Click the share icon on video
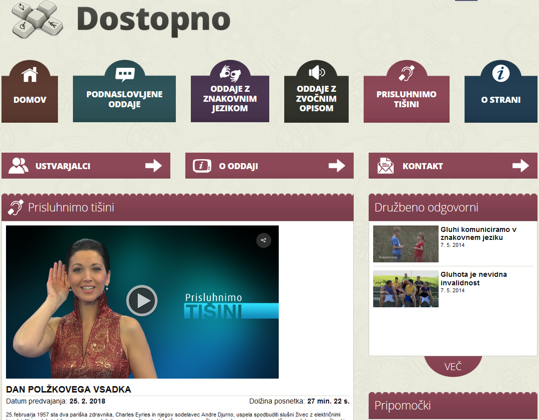The image size is (539, 420). pos(264,240)
